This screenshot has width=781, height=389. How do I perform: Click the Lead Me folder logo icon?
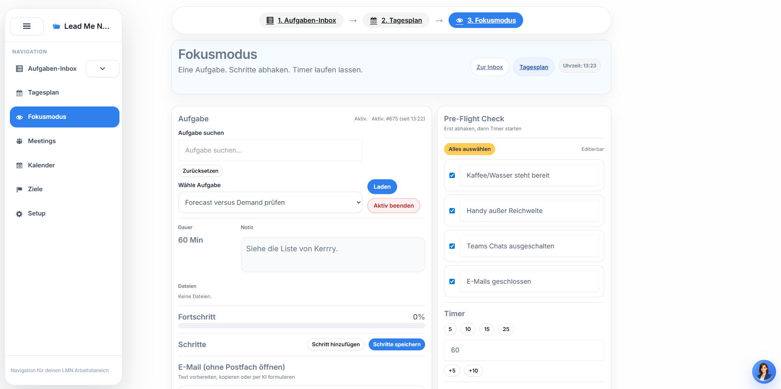point(56,26)
